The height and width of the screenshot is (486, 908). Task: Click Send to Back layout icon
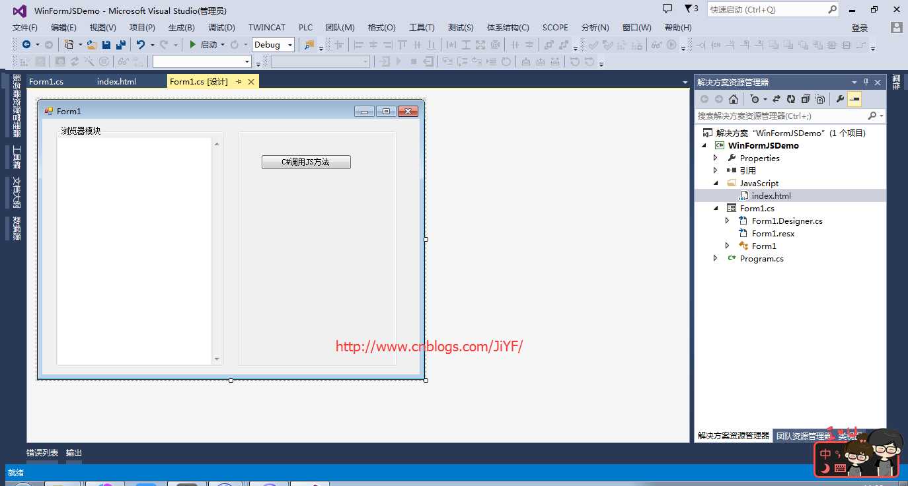pos(563,45)
